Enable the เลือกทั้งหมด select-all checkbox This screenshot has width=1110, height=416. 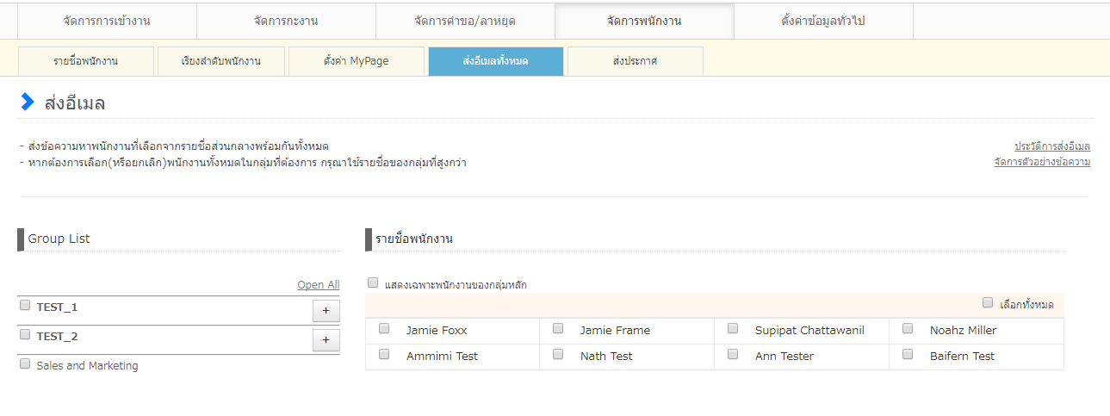[988, 302]
